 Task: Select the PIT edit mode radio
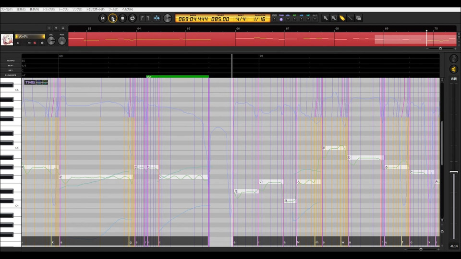pos(294,19)
